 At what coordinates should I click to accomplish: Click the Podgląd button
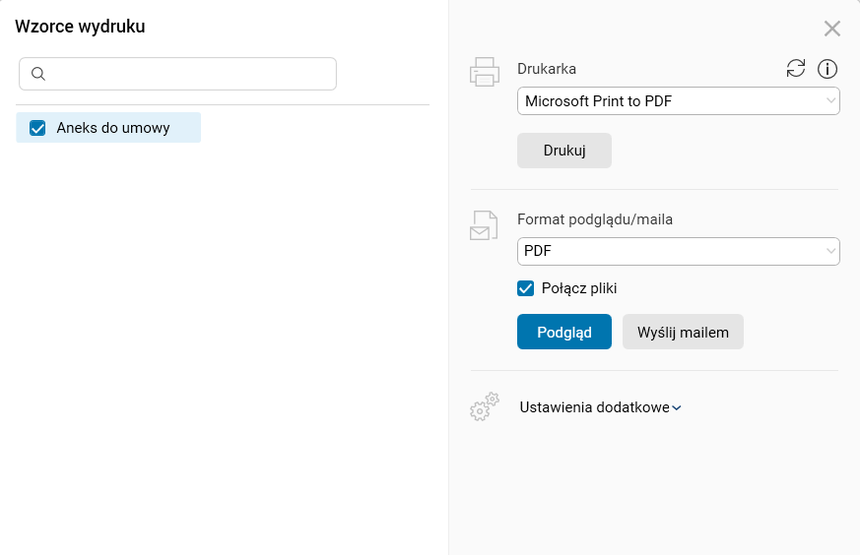[564, 332]
